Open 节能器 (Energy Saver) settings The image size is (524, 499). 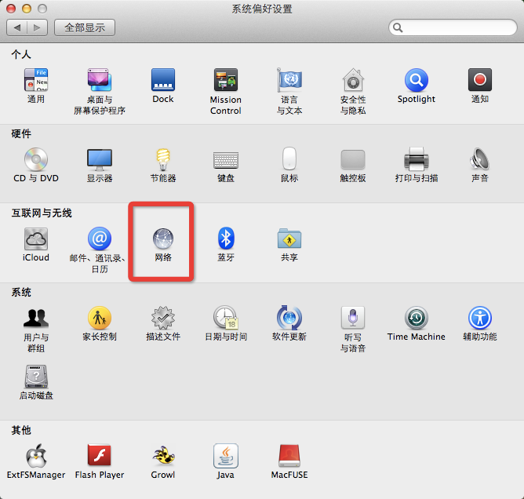tap(162, 160)
